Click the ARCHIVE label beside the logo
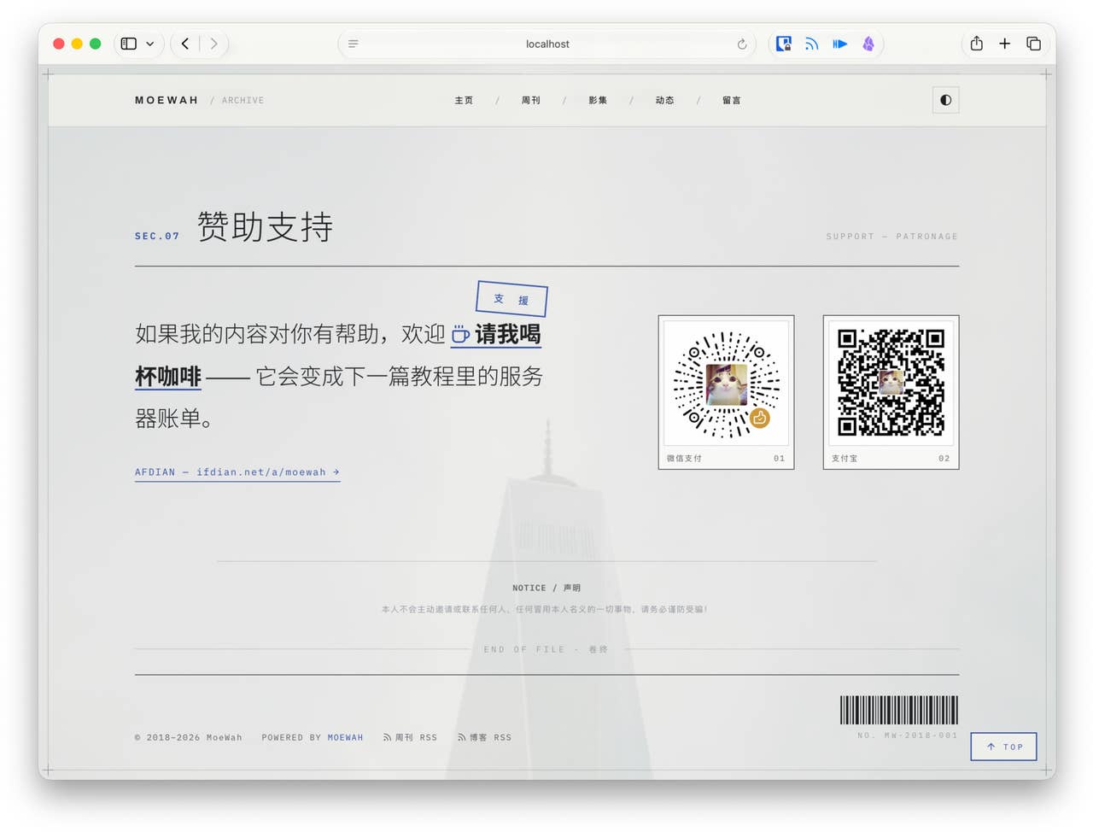The width and height of the screenshot is (1093, 832). 243,101
